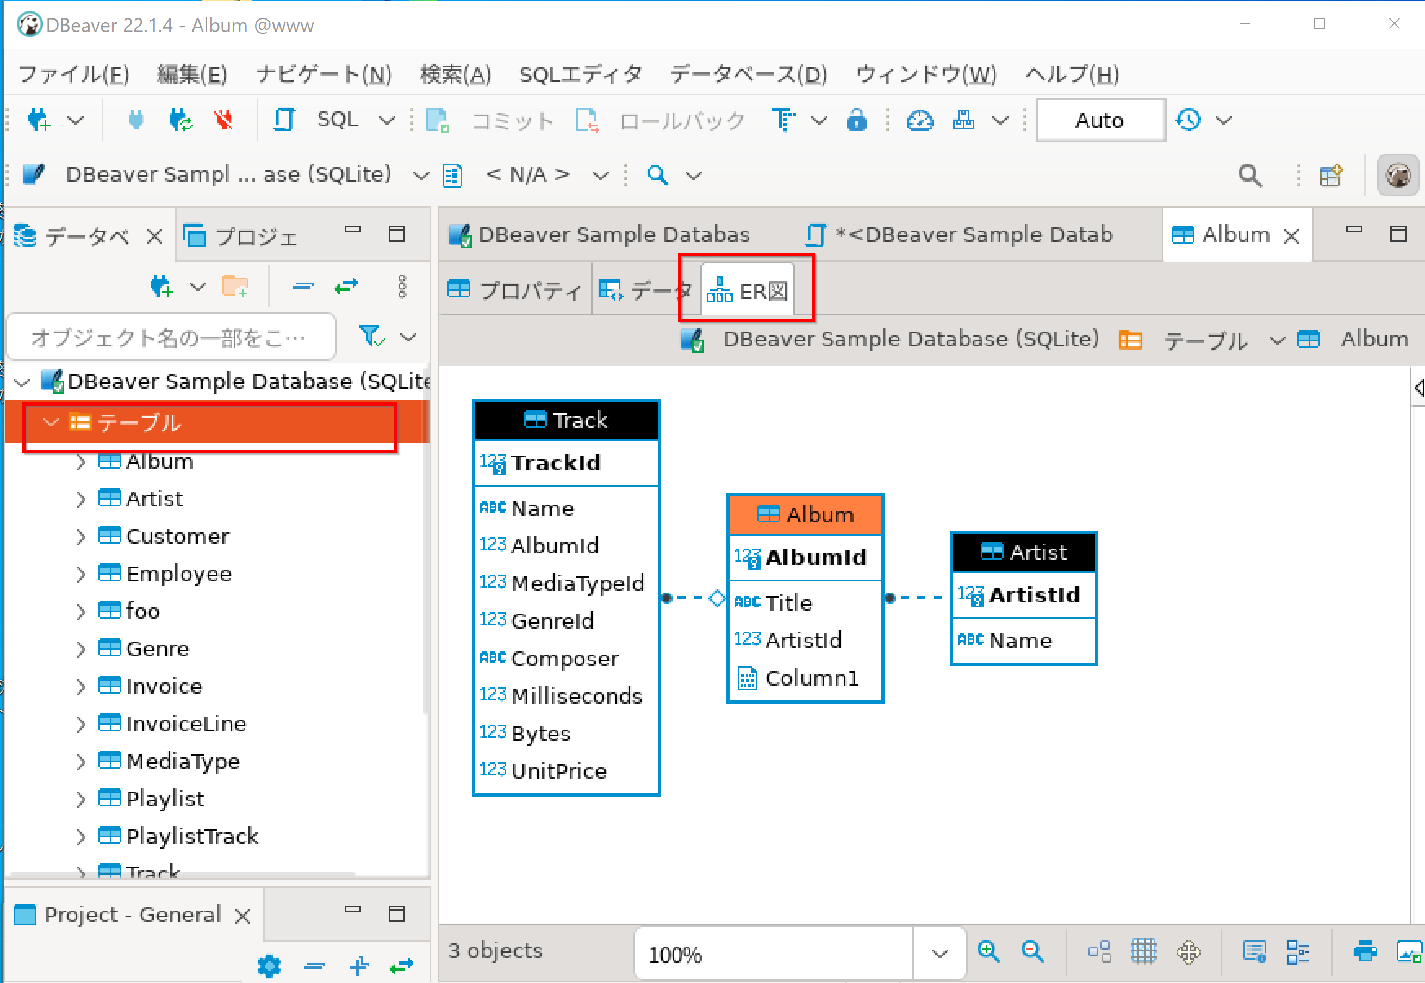Open the データベース(D) menu
Screen dimensions: 1425x983
coord(748,74)
